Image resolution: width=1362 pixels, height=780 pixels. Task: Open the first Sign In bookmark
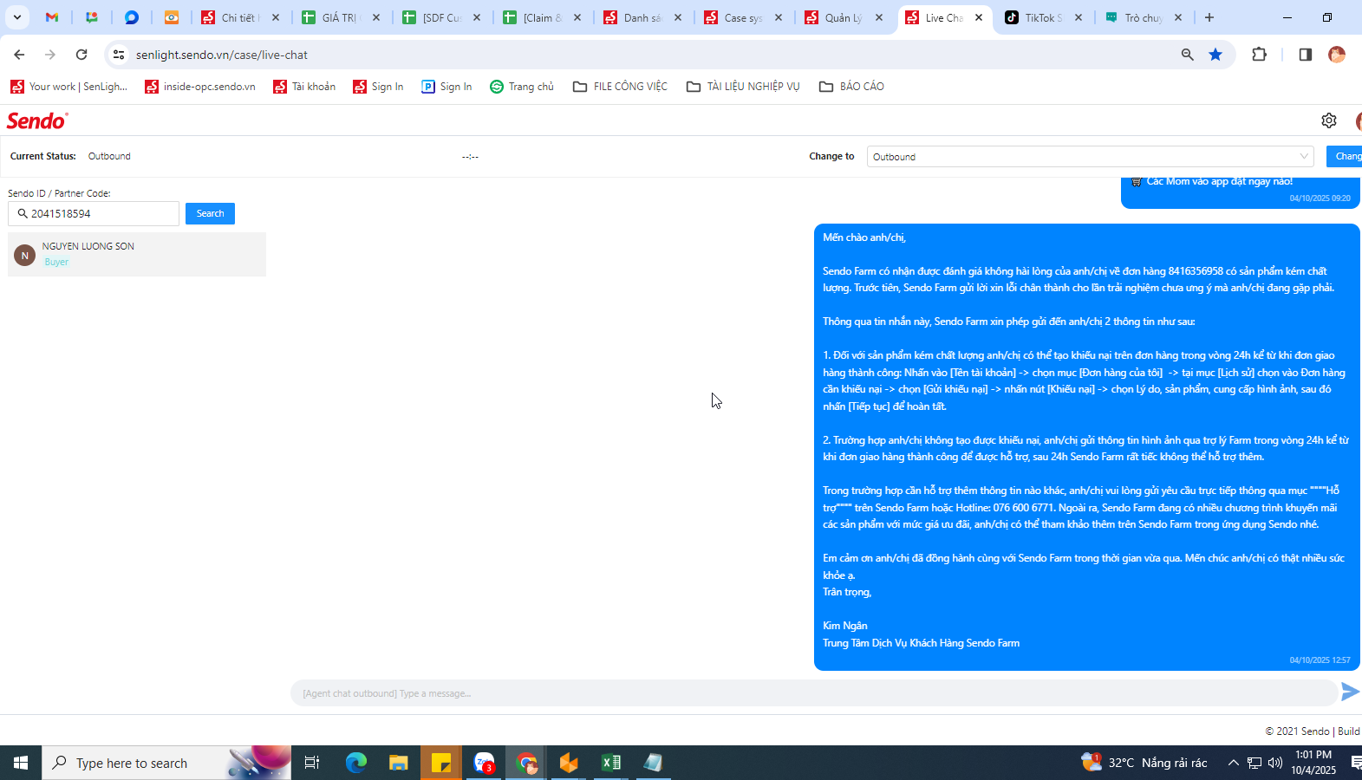coord(378,87)
